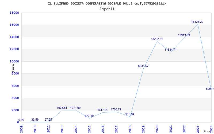Click the 10000 y-axis tick label
Image resolution: width=214 pixels, height=134 pixels.
(14, 61)
